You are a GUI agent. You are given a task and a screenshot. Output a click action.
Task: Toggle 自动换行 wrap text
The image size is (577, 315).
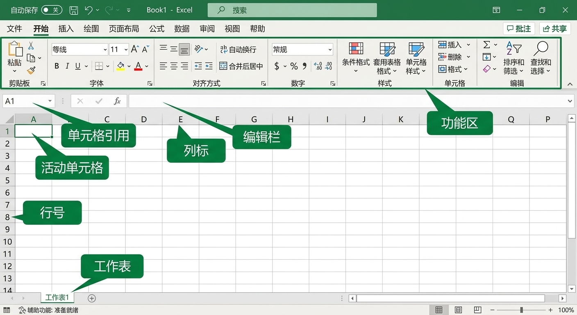238,50
